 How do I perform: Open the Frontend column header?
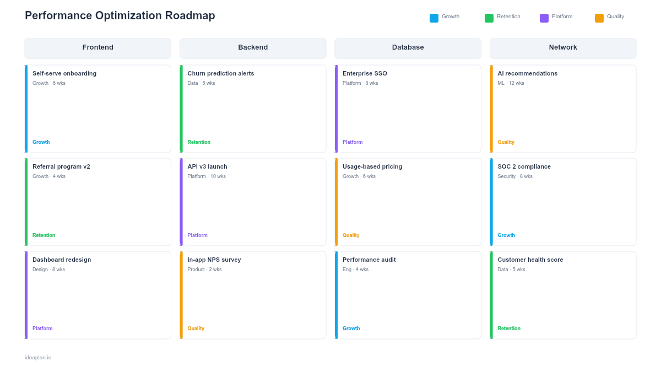point(97,48)
